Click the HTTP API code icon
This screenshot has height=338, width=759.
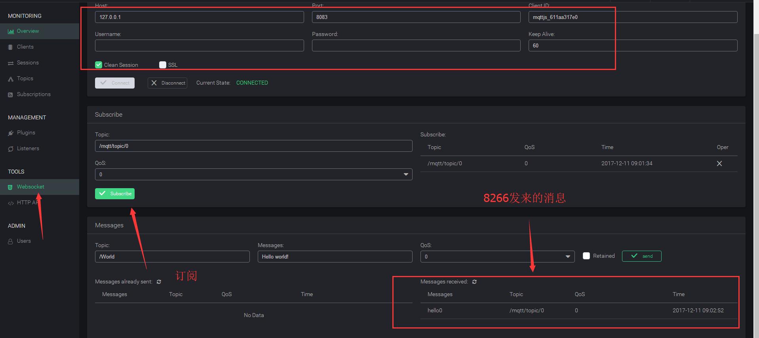[11, 203]
